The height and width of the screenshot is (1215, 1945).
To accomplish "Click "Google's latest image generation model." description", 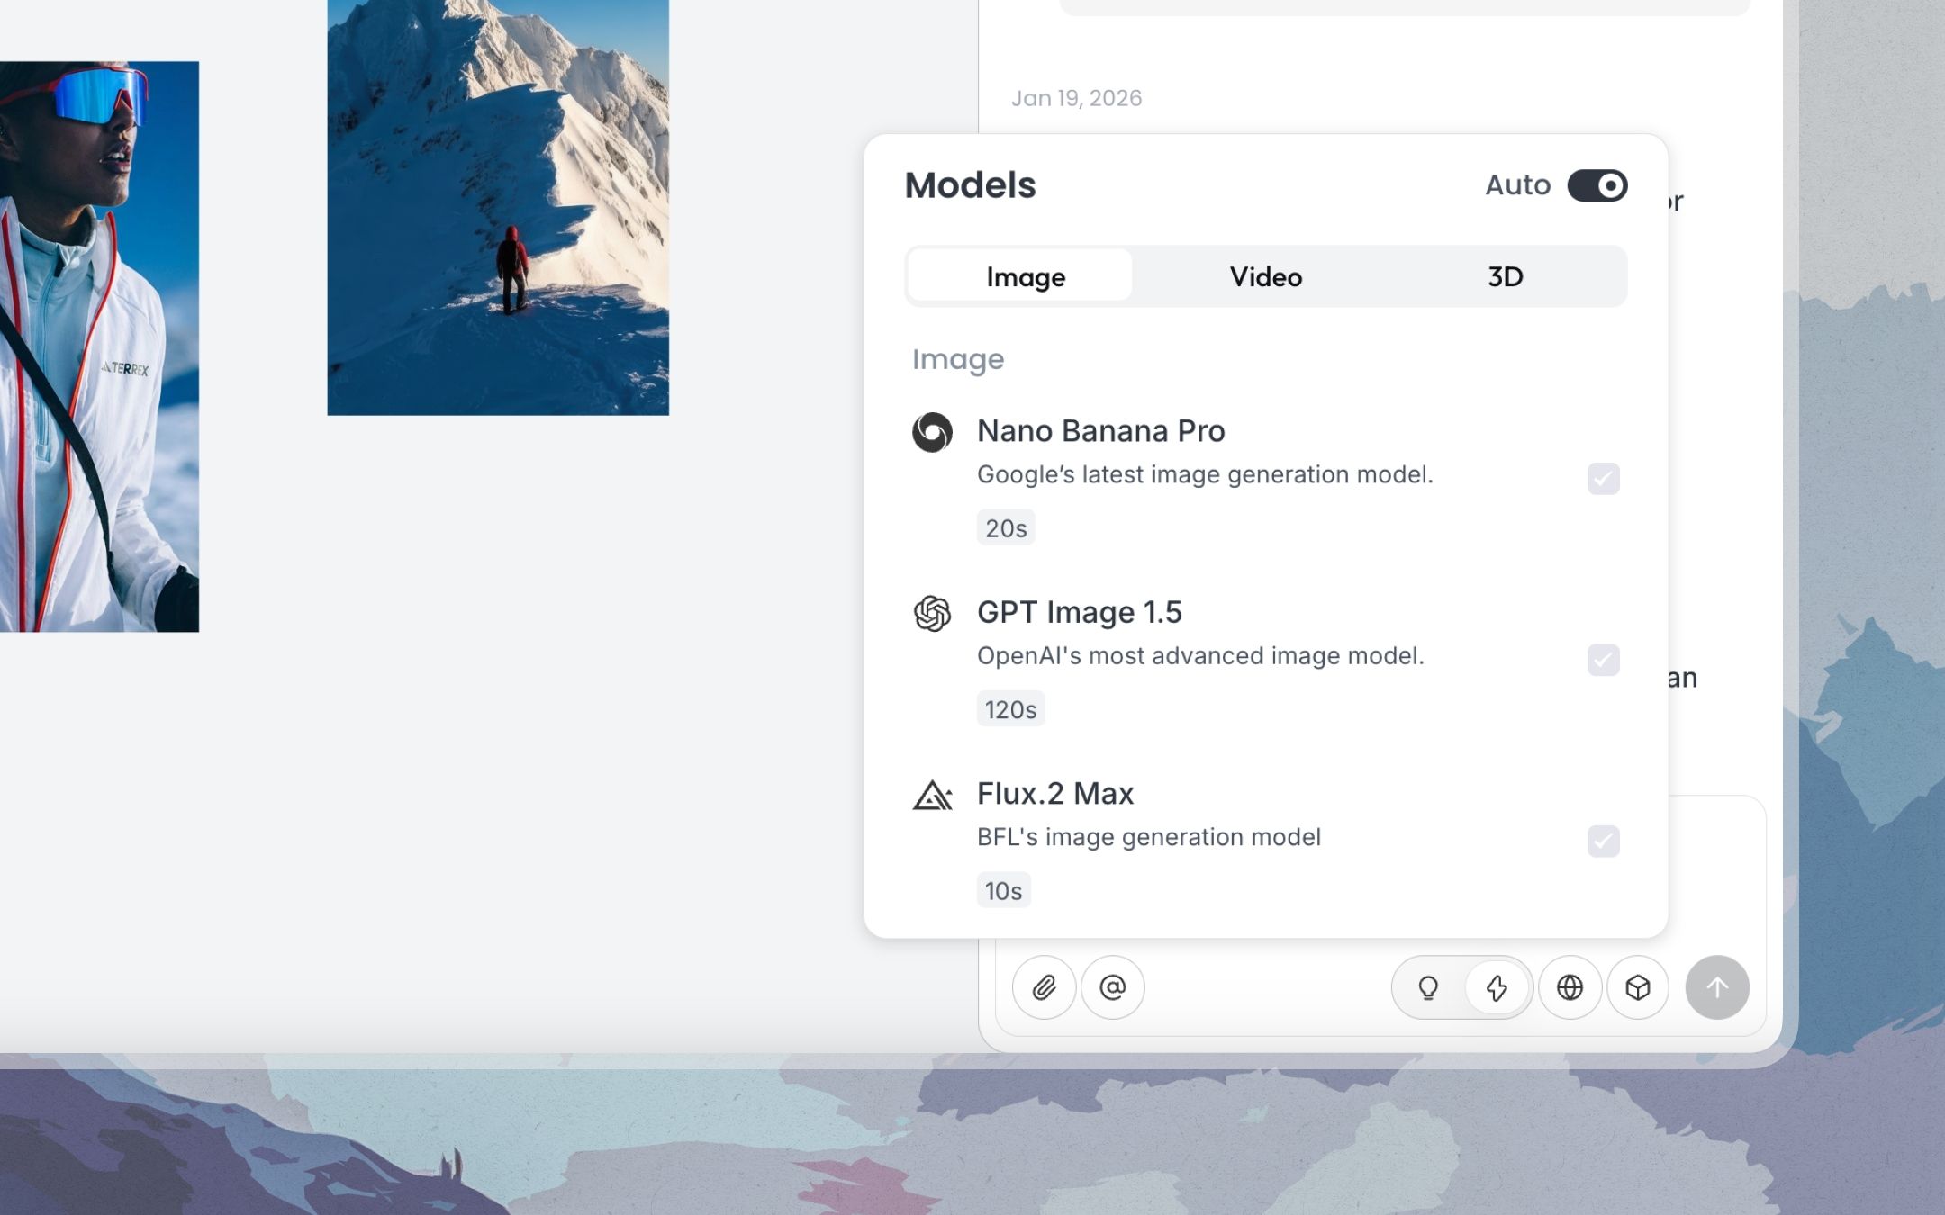I will pyautogui.click(x=1205, y=474).
